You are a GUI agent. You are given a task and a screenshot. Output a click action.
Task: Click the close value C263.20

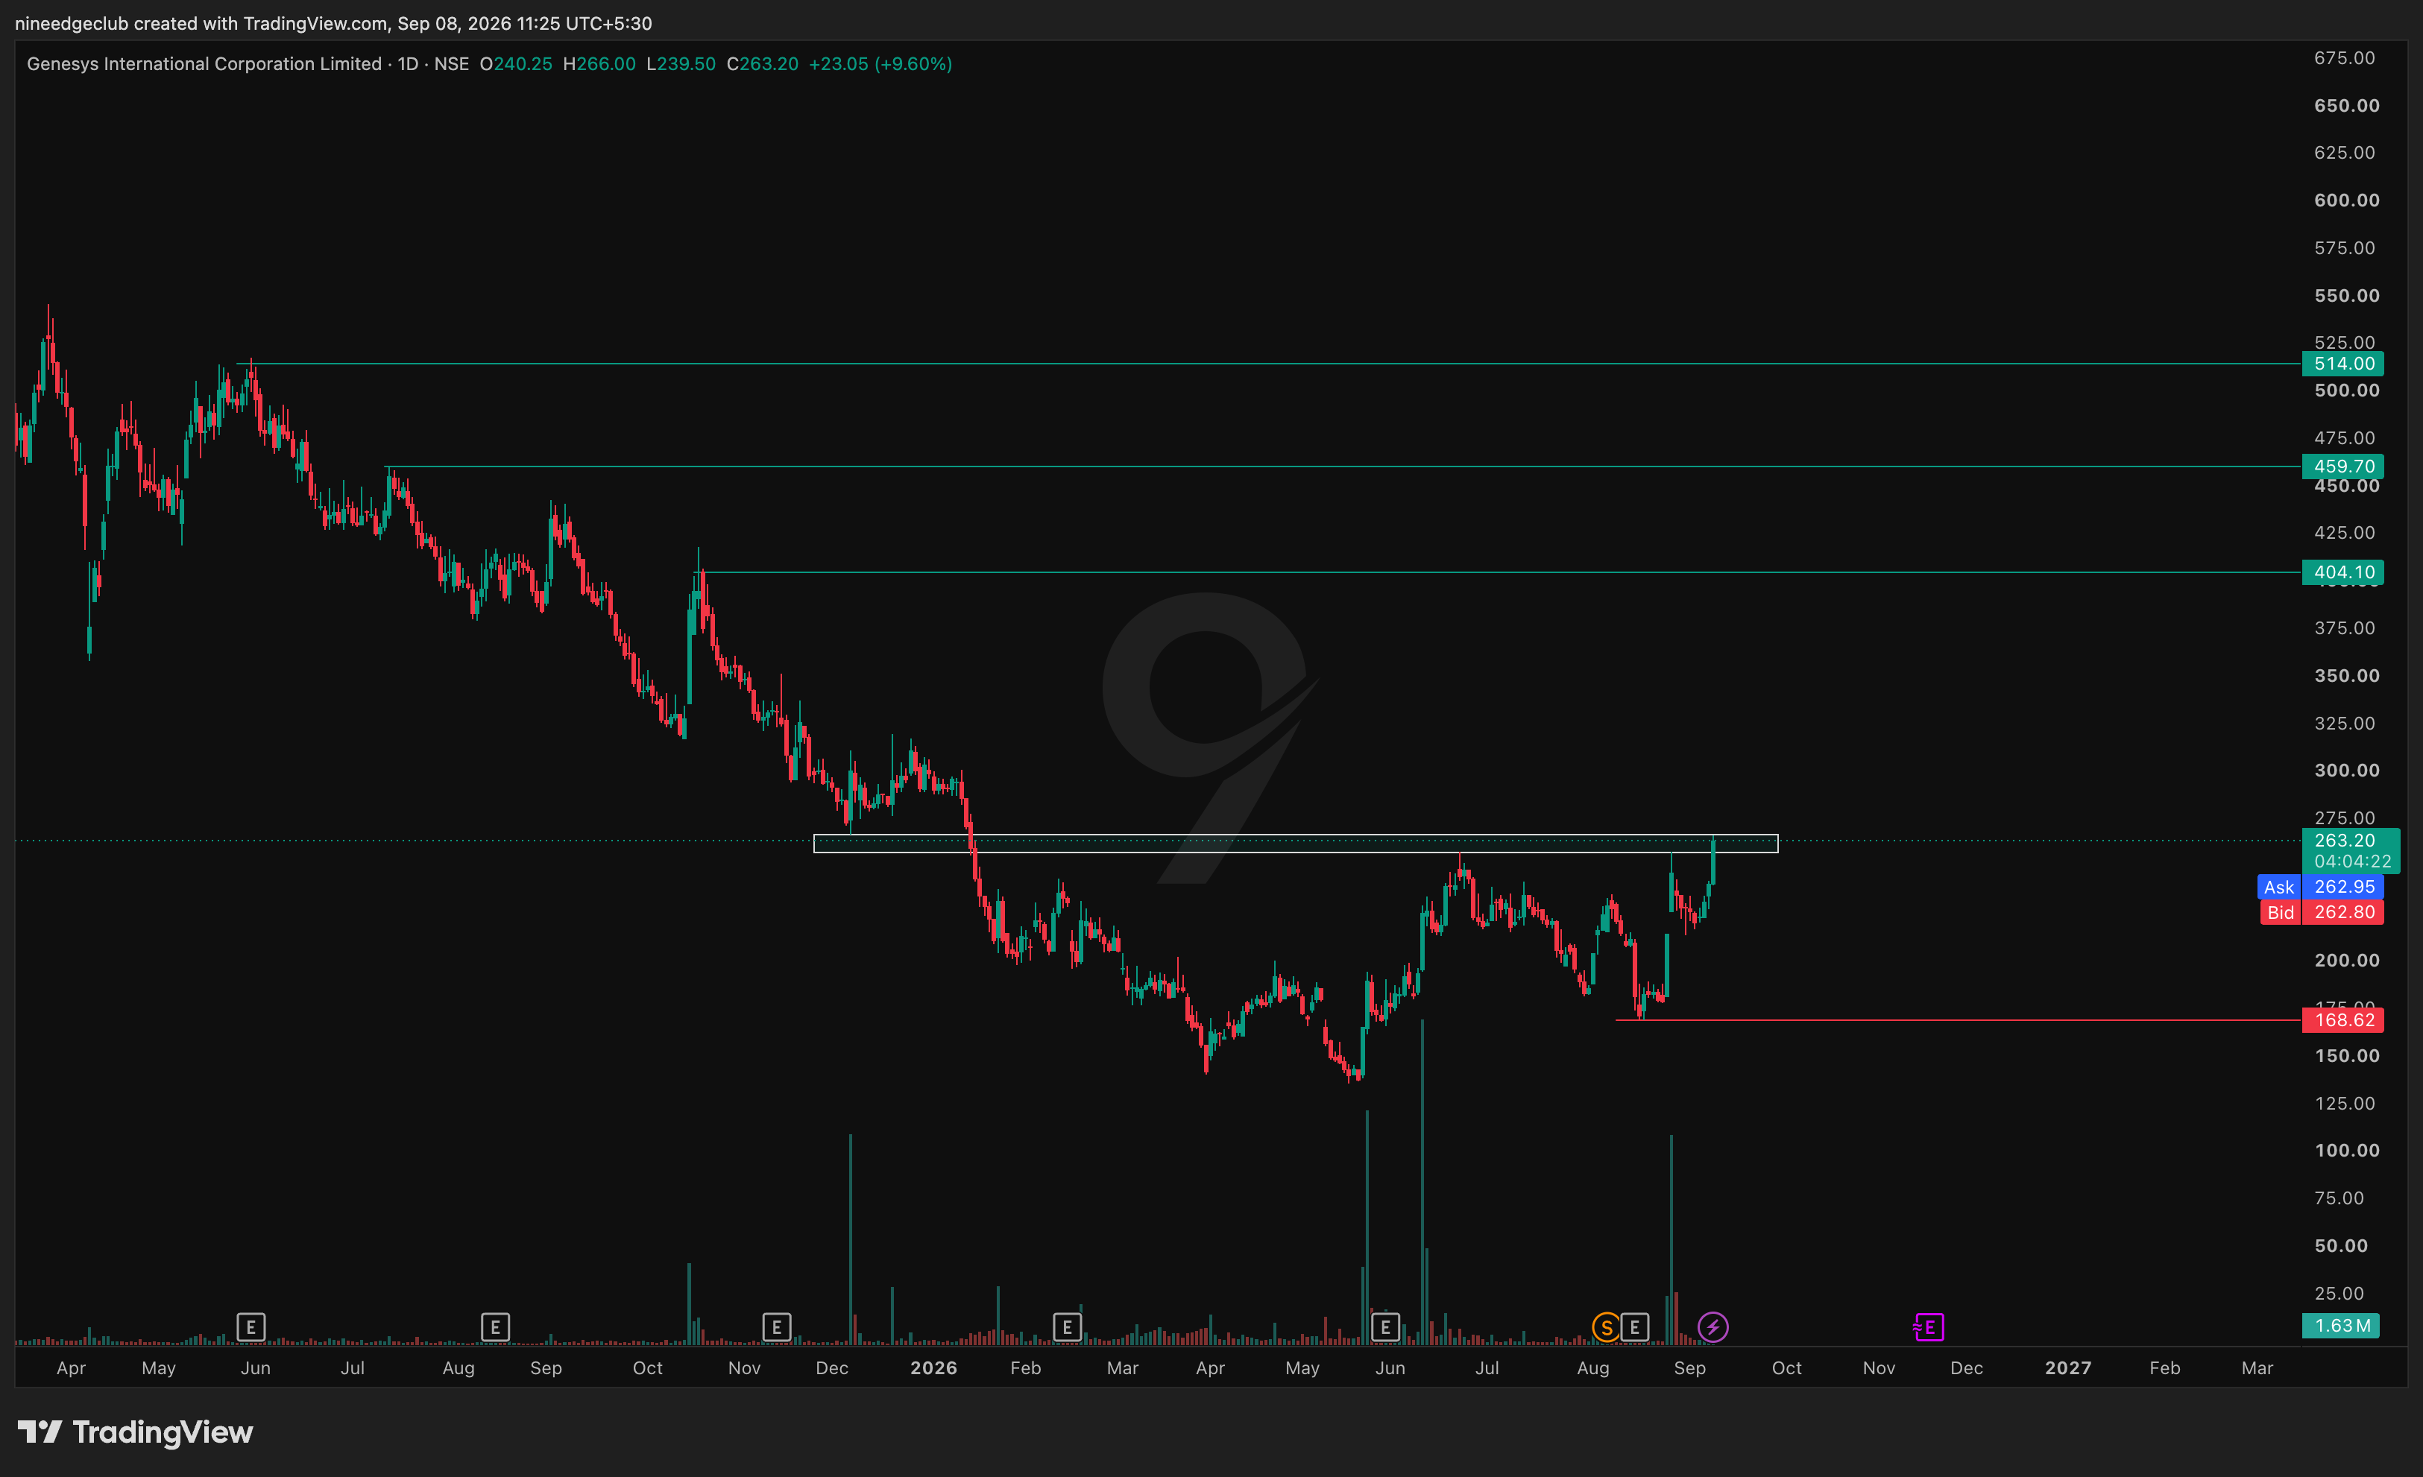click(x=762, y=64)
